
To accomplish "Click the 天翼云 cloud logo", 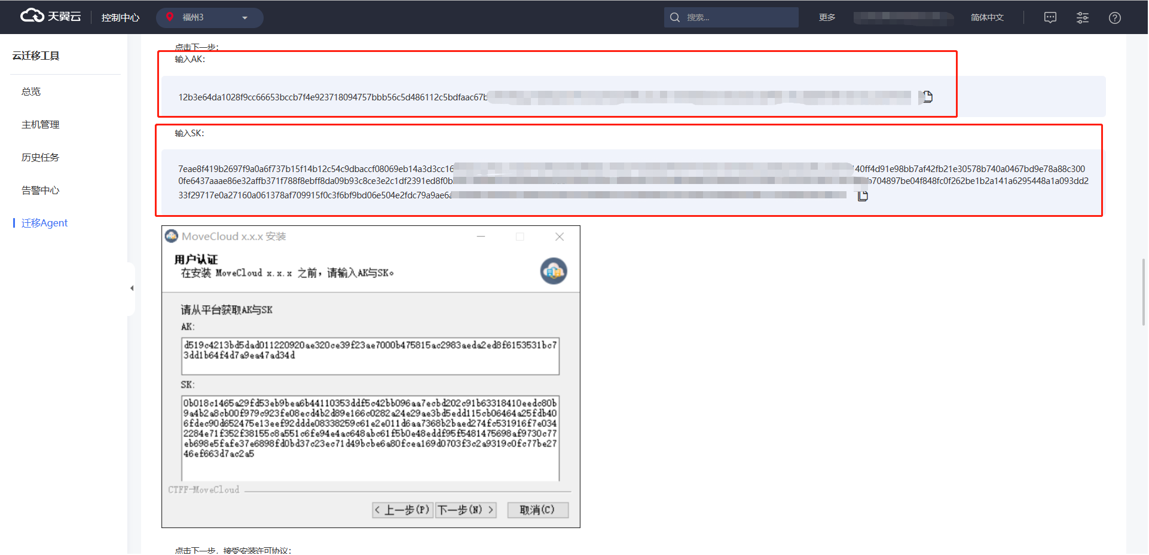I will [x=51, y=16].
